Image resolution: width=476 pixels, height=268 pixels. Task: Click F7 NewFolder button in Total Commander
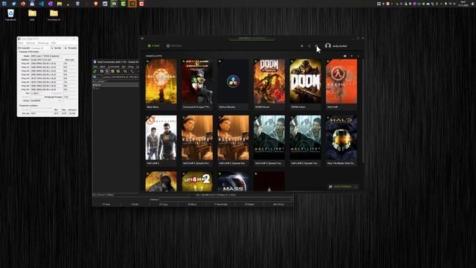pos(221,205)
